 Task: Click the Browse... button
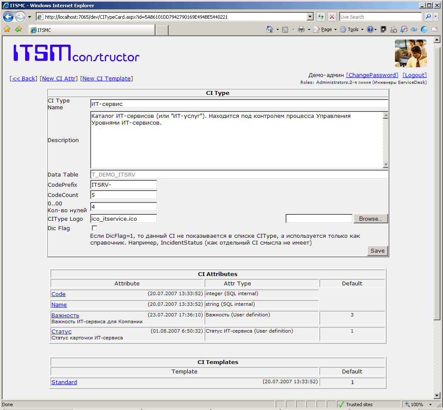(x=370, y=219)
